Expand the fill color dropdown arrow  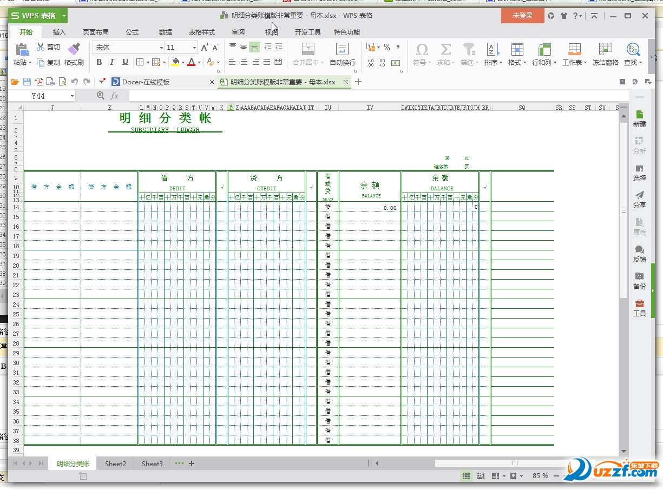(183, 63)
